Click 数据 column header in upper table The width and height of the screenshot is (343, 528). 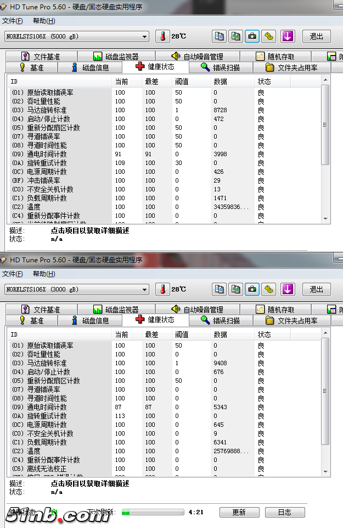(232, 81)
